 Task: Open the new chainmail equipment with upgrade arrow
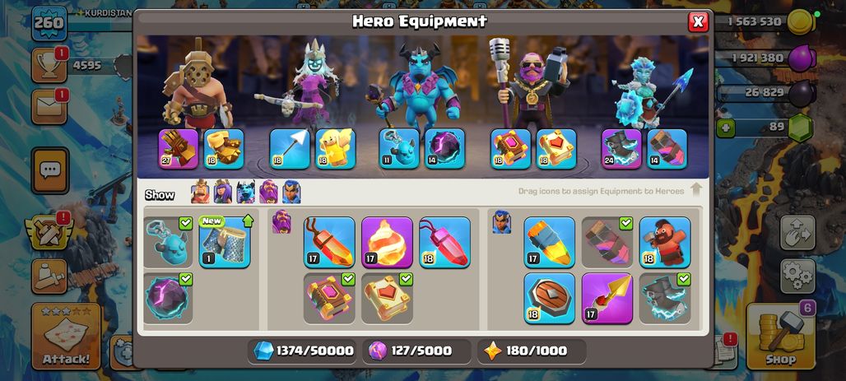[225, 242]
